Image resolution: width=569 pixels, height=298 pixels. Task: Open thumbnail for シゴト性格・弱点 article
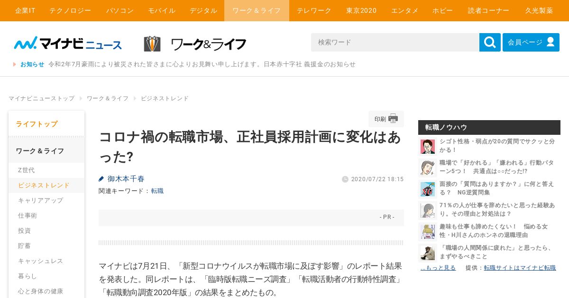point(428,146)
